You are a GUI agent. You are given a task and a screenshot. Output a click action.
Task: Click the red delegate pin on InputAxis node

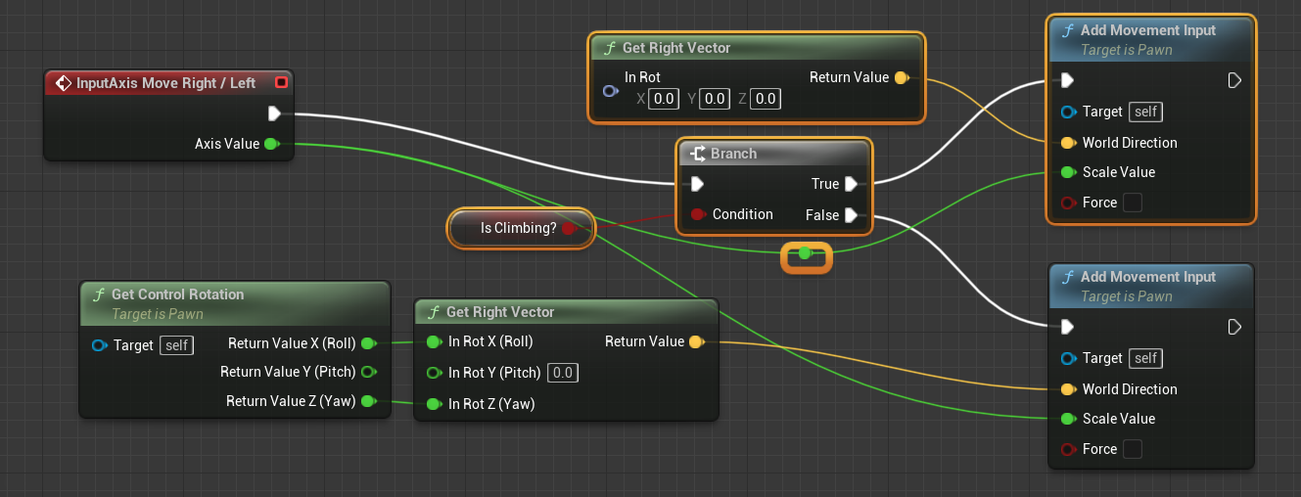pos(281,83)
